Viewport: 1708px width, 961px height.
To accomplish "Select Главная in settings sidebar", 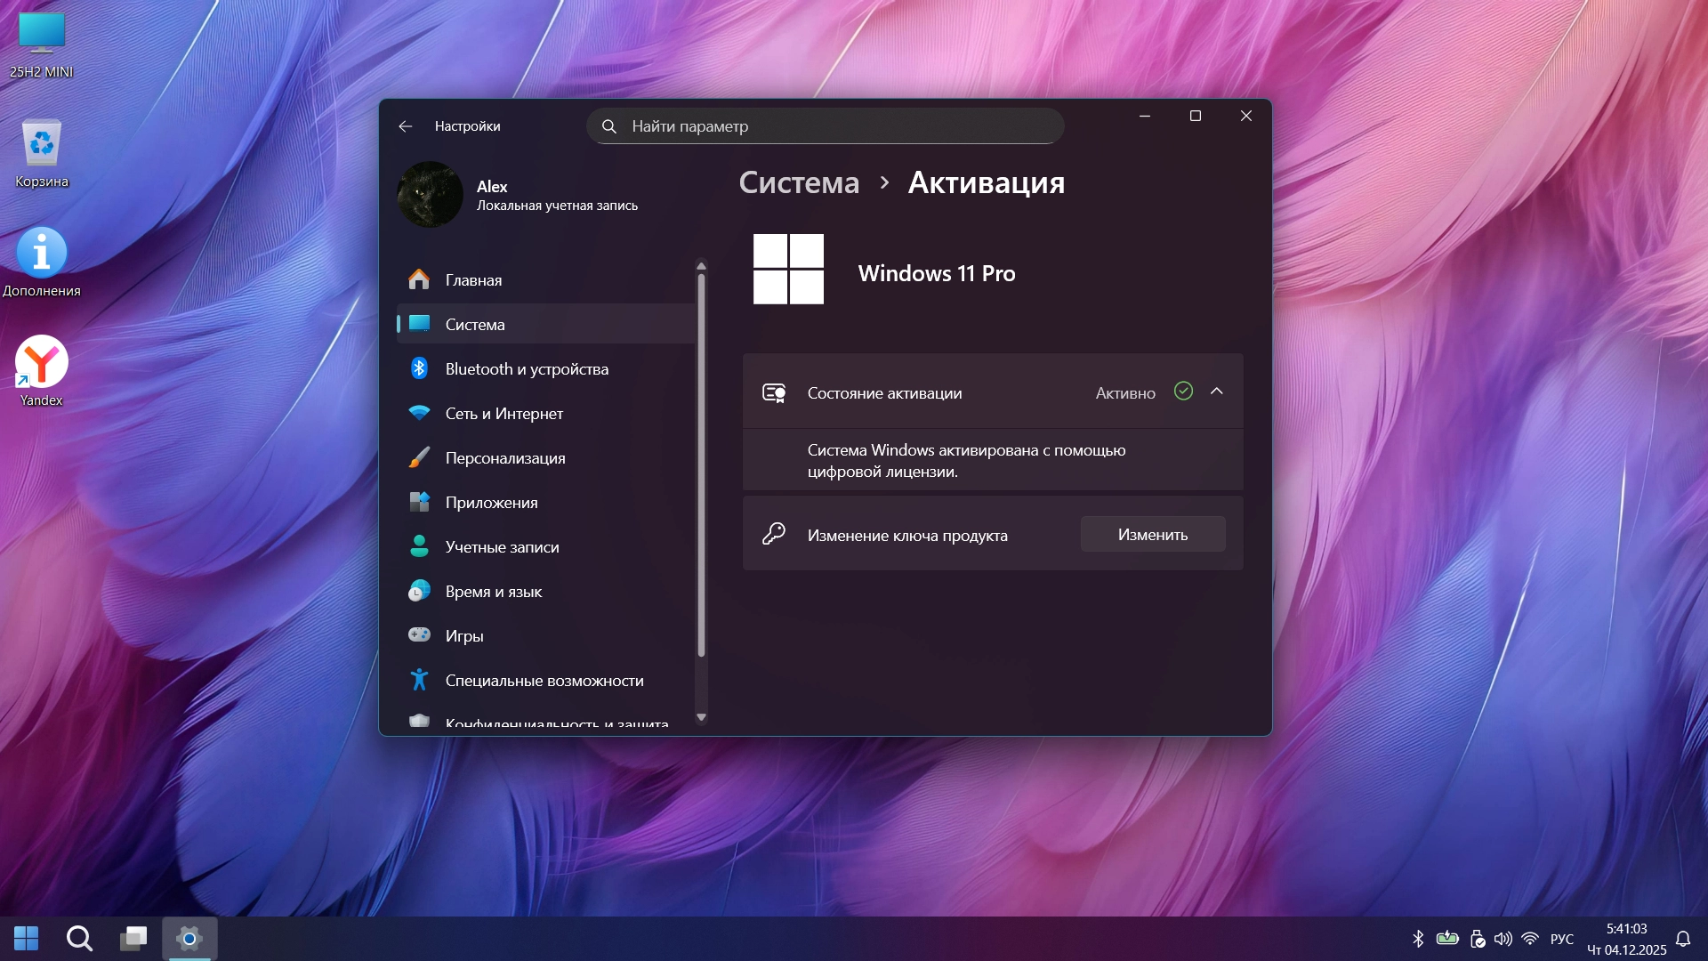I will pos(473,280).
